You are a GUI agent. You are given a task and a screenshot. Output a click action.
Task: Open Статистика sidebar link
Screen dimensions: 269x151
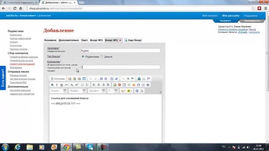tap(16, 46)
